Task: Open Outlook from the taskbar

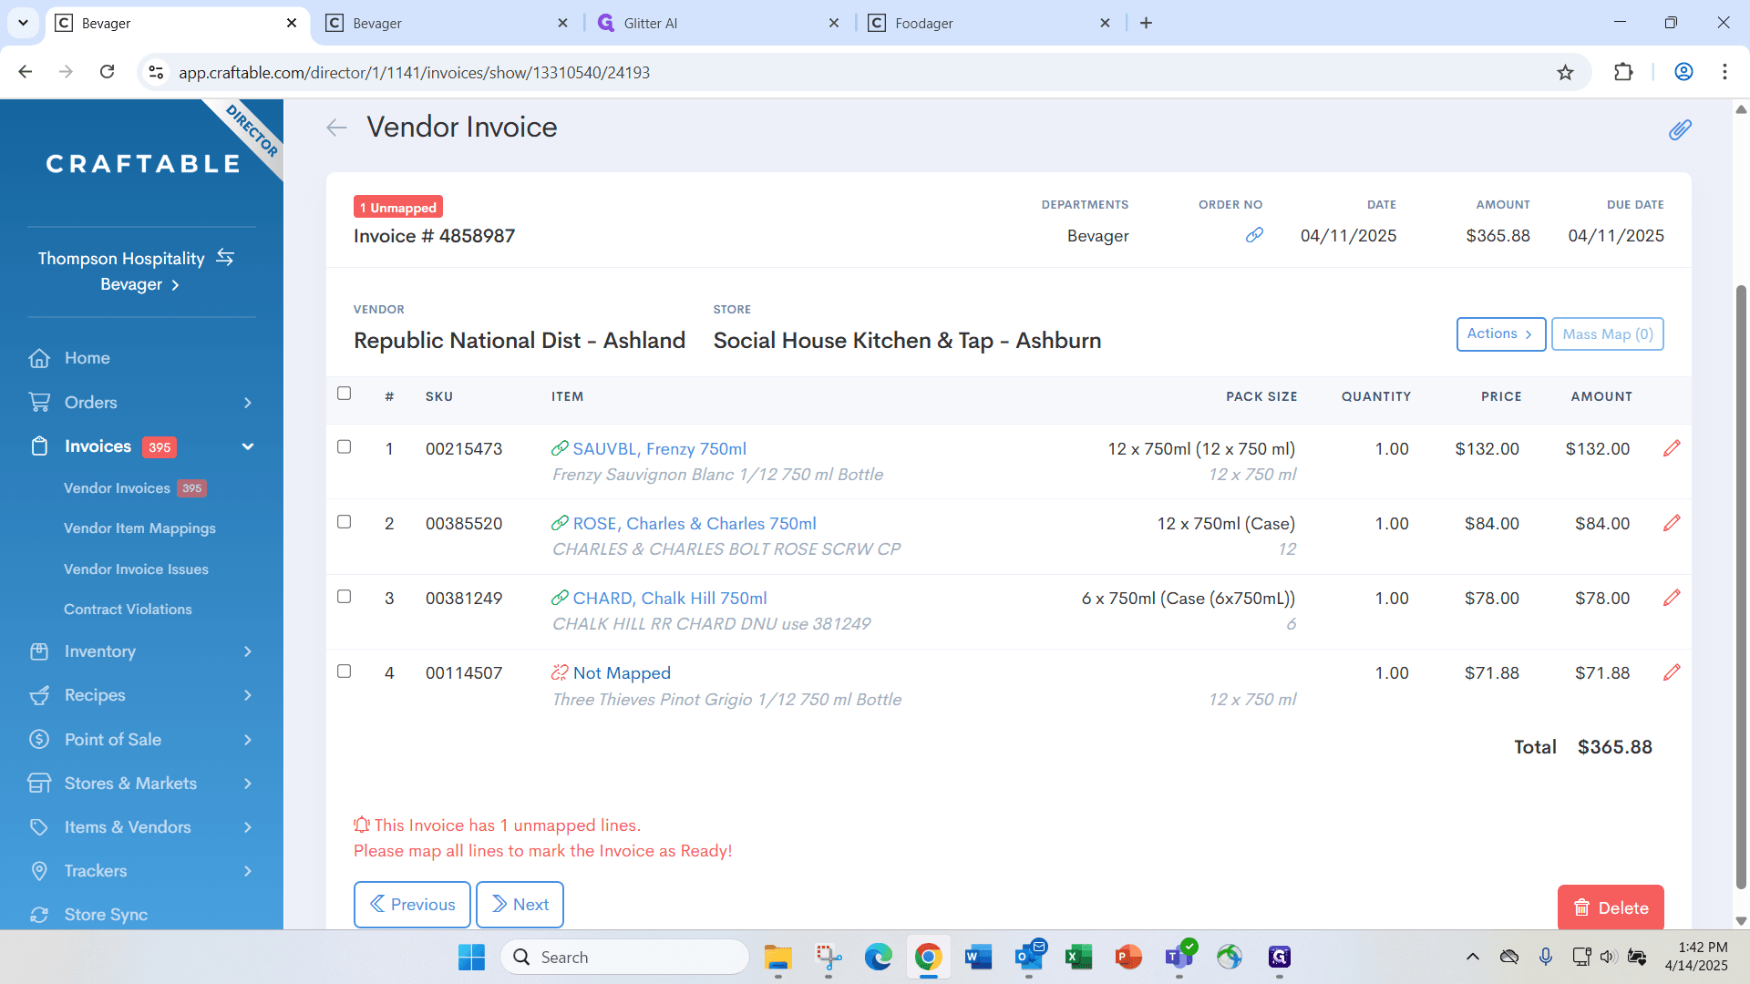Action: (1029, 957)
